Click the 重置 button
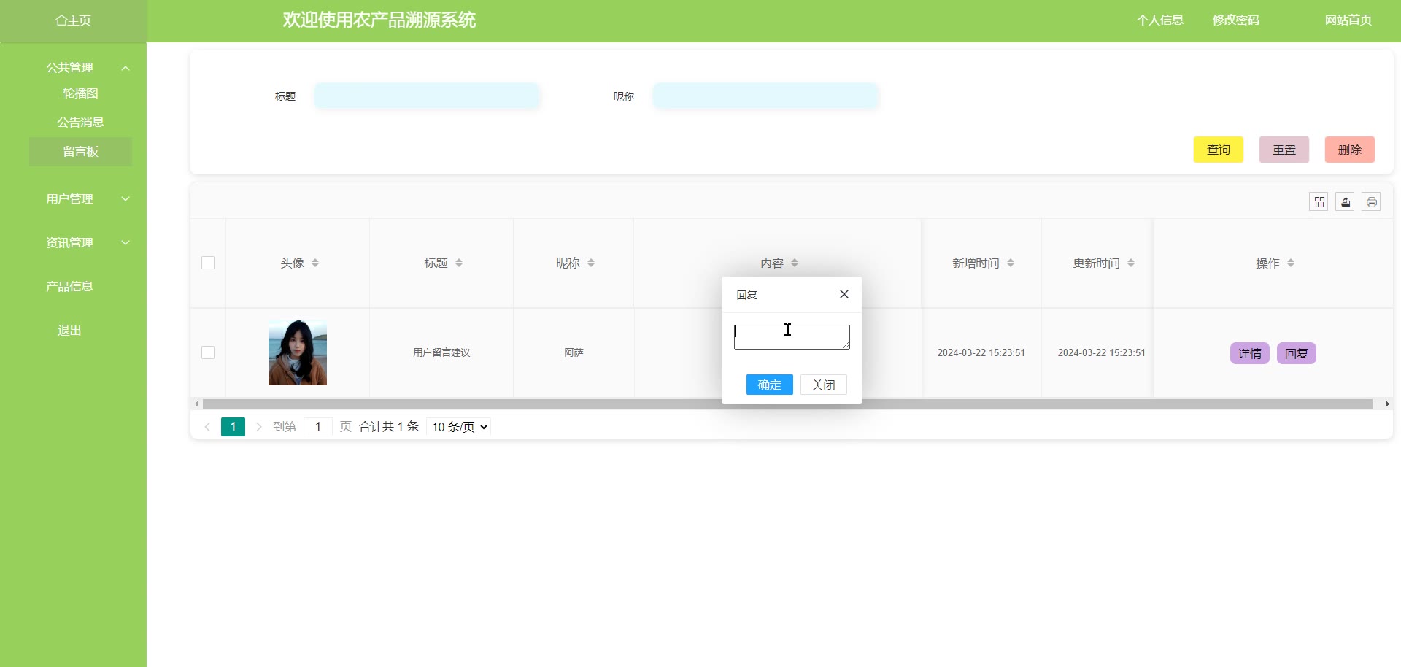The height and width of the screenshot is (667, 1401). [x=1284, y=150]
